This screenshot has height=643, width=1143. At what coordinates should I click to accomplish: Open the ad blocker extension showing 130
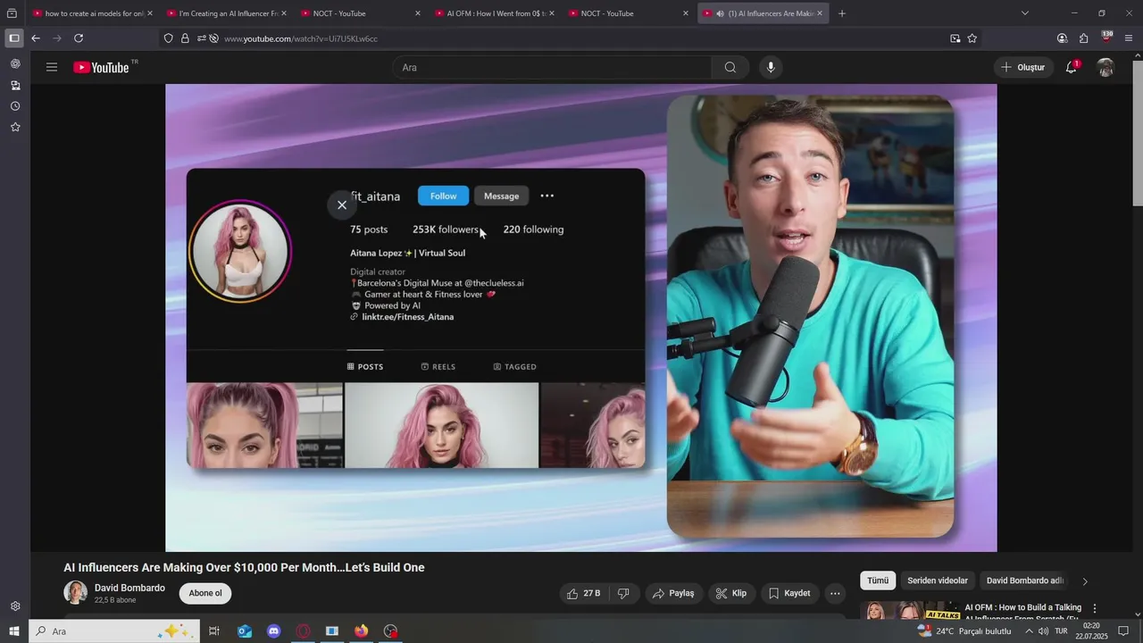[x=1106, y=38]
